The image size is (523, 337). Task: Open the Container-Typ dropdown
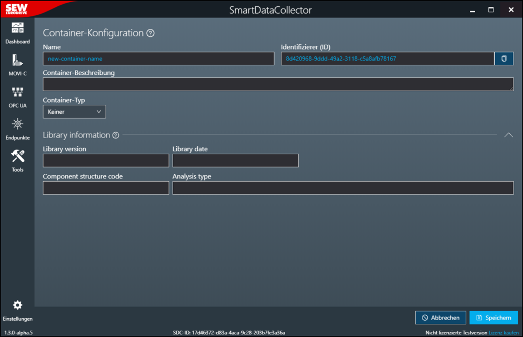click(x=74, y=112)
